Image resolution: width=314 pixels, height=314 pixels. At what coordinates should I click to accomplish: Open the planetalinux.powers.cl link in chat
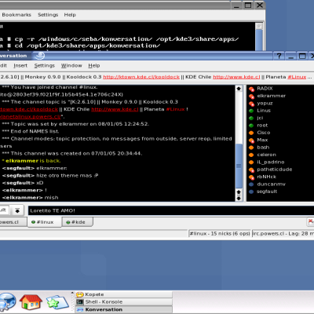(x=31, y=117)
